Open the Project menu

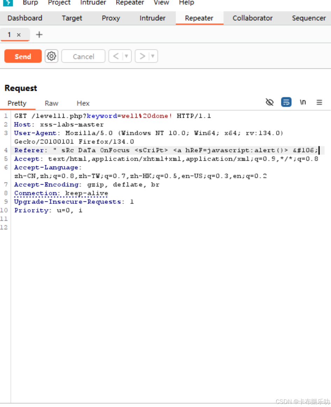coord(59,3)
